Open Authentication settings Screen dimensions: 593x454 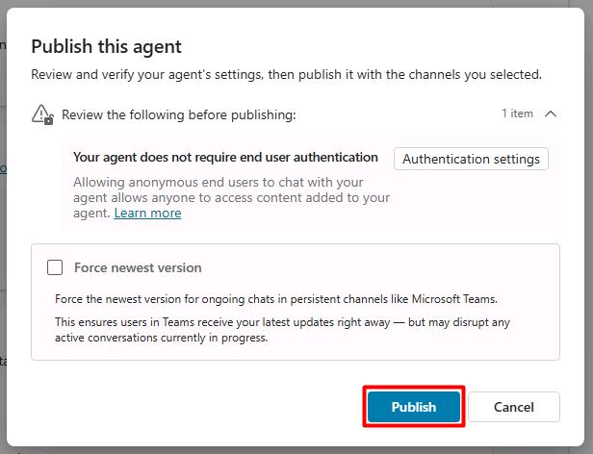471,159
